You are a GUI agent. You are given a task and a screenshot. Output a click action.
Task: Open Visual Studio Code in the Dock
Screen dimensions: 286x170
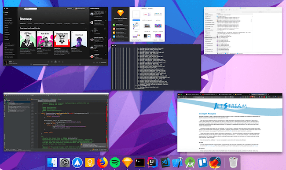pyautogui.click(x=165, y=163)
